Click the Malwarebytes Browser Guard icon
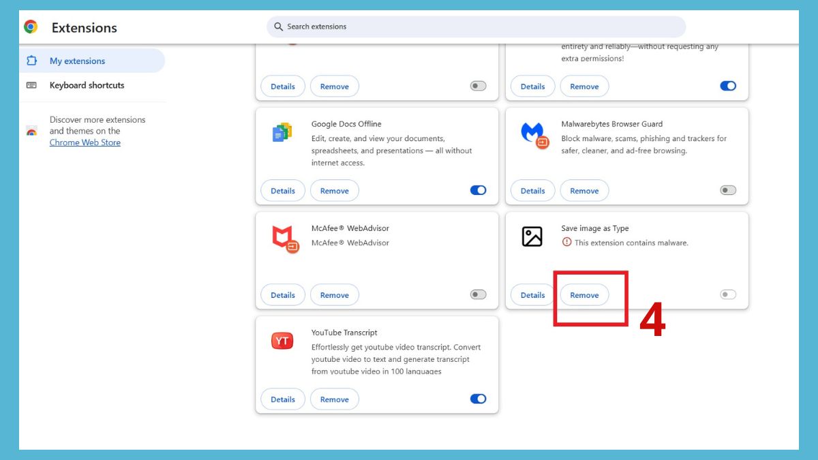 534,134
